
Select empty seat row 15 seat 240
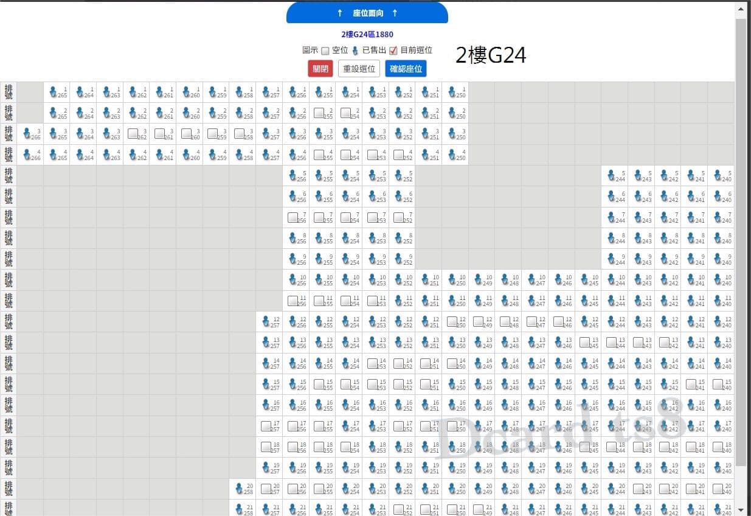tap(718, 384)
